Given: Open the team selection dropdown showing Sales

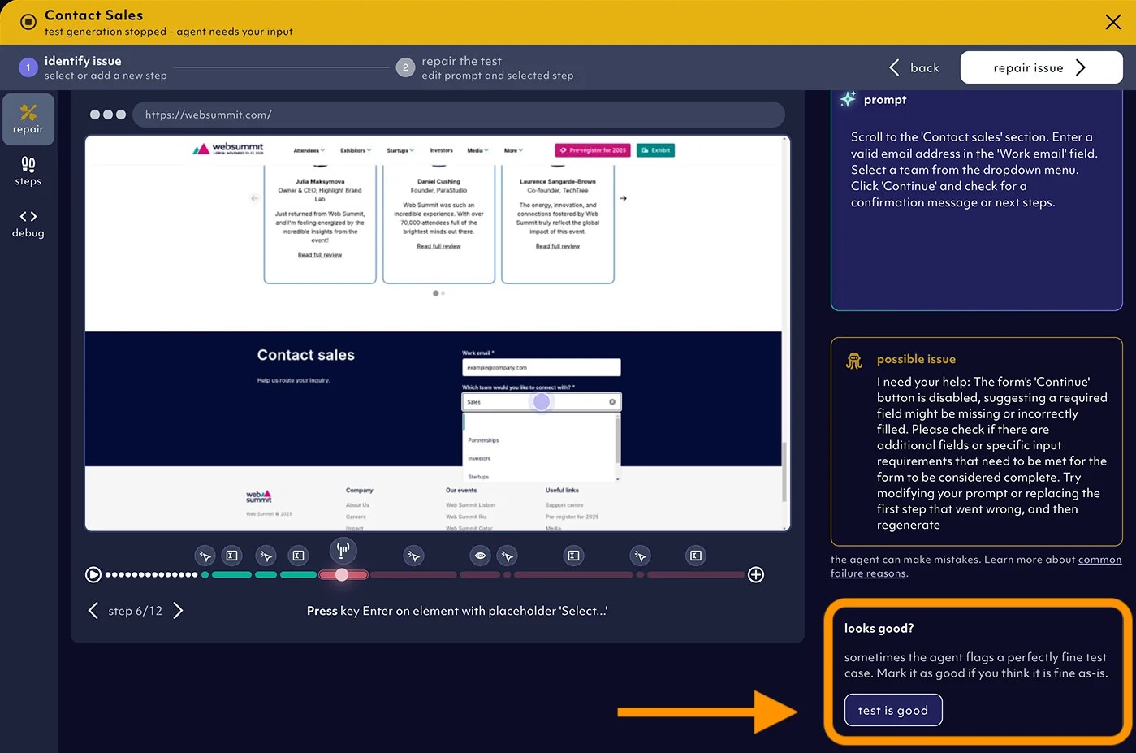Looking at the screenshot, I should click(x=542, y=402).
